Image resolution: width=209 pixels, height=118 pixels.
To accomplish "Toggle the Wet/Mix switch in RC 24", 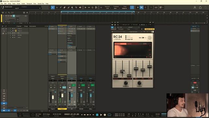I will coord(143,38).
